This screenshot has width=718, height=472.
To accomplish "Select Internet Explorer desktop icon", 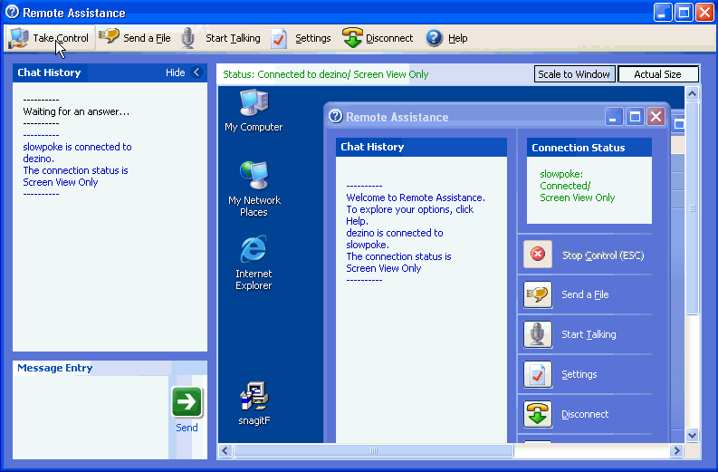I will pos(254,249).
